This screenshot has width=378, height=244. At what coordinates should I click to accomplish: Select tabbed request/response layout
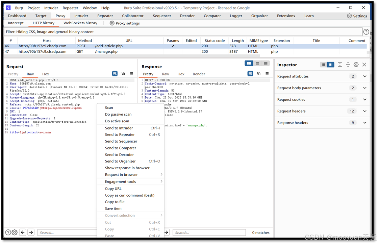(266, 63)
